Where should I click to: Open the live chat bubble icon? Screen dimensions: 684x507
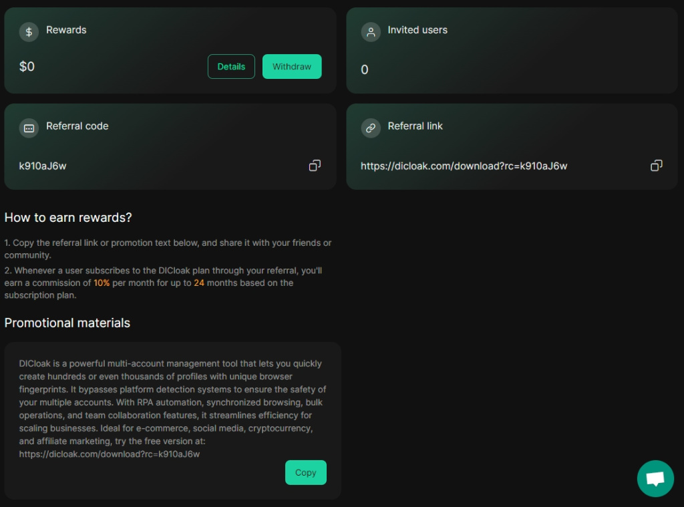click(655, 478)
